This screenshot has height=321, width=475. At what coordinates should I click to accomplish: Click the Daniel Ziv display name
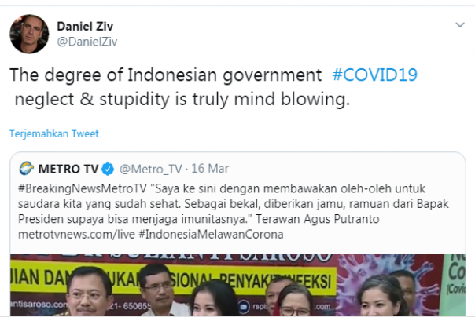[x=85, y=27]
